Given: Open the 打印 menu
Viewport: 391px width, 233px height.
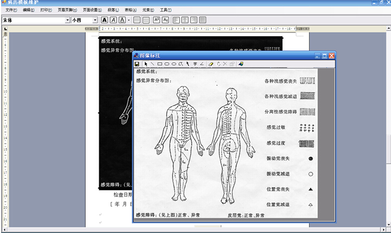Looking at the screenshot, I should click(46, 10).
